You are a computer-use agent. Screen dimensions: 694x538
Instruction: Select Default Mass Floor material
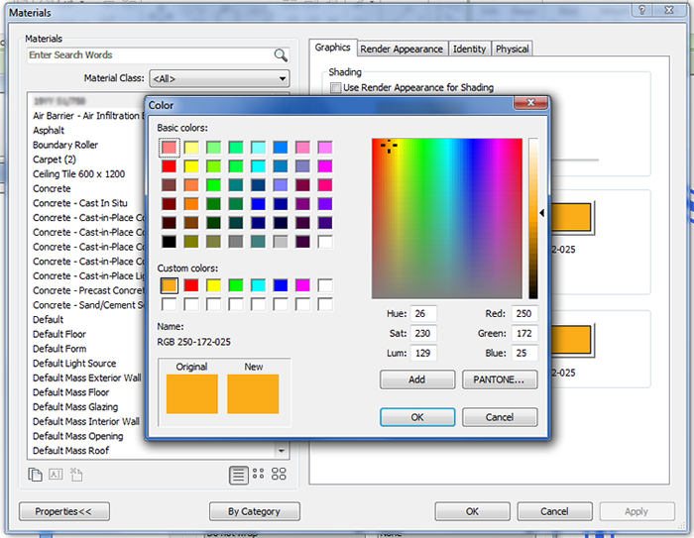click(x=70, y=392)
